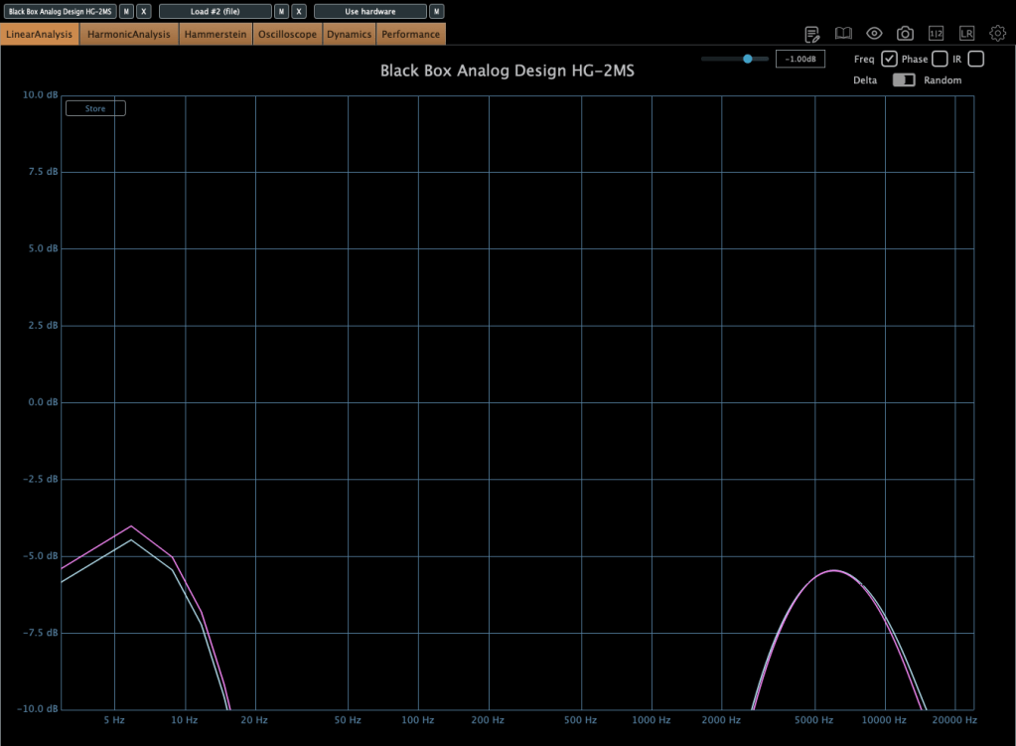Toggle the Delta/Random switch
Screen dimensions: 1016x746
904,80
